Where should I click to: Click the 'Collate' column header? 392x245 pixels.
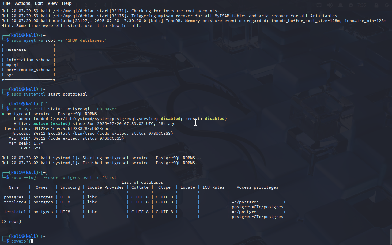(140, 187)
